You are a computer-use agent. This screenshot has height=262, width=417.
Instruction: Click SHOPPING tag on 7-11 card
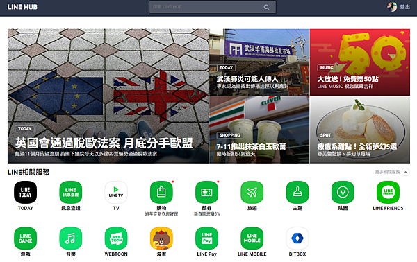(230, 135)
